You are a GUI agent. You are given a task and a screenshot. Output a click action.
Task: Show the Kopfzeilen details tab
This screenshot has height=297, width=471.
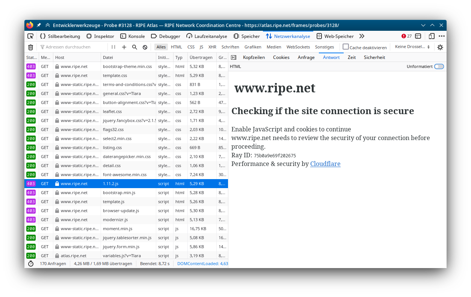pyautogui.click(x=254, y=57)
